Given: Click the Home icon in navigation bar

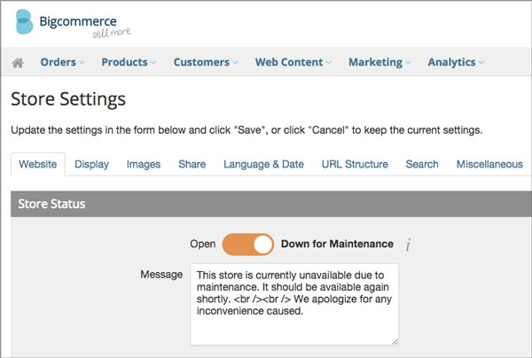Looking at the screenshot, I should click(x=18, y=63).
